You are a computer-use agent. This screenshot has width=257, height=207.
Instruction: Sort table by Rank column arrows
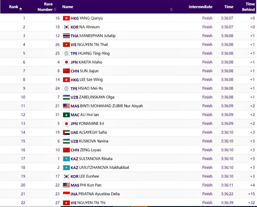(x=21, y=9)
